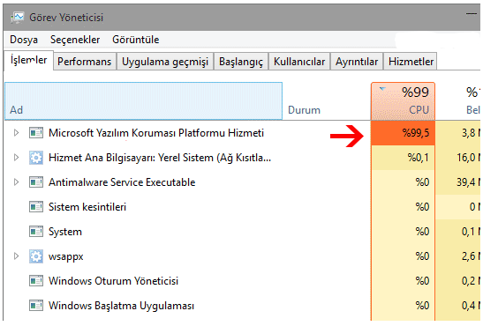
Task: Sort by the Ad column header
Action: tap(144, 101)
